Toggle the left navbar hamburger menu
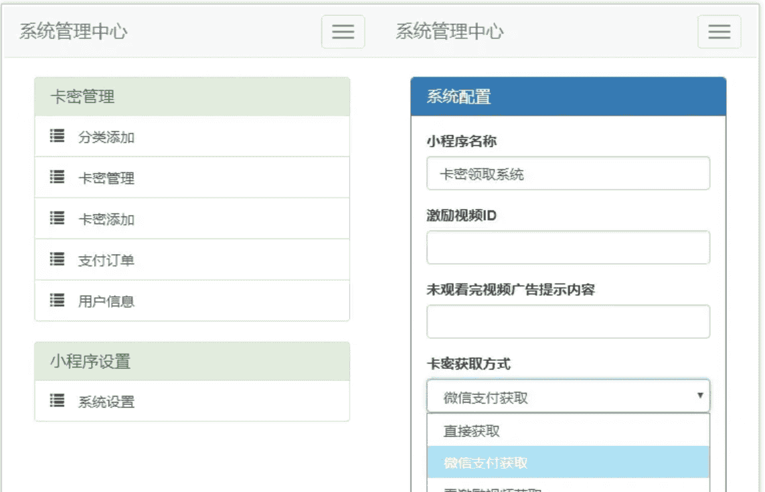This screenshot has width=765, height=492. (343, 31)
